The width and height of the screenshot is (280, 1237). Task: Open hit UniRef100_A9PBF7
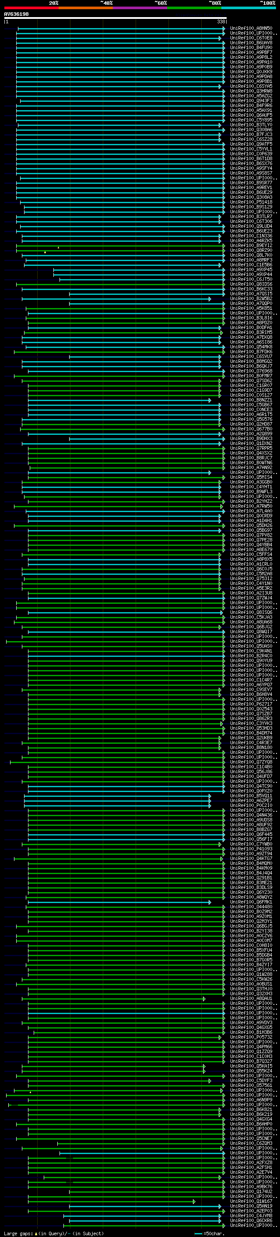(251, 53)
